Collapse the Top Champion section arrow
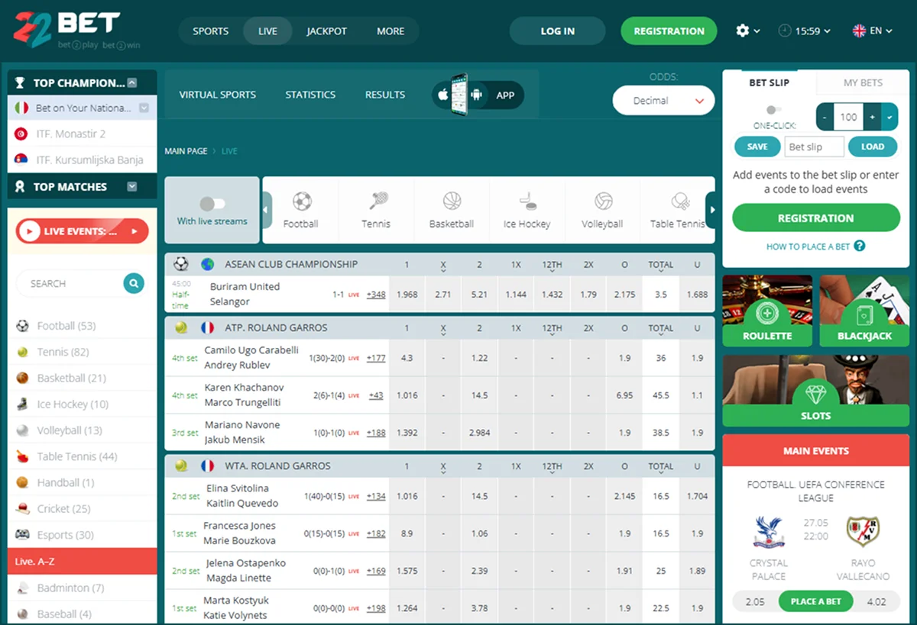Screen dimensions: 917x625 tap(132, 82)
